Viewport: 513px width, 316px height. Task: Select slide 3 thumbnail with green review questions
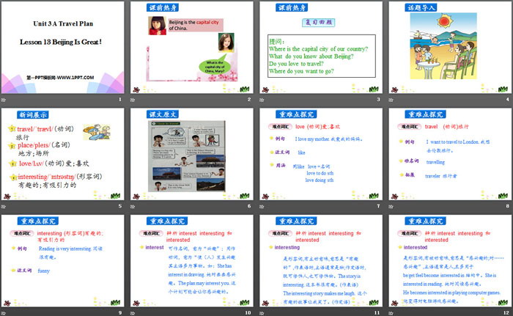[321, 47]
